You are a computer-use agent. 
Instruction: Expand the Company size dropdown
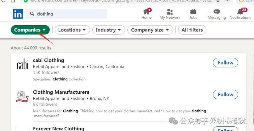pos(150,30)
